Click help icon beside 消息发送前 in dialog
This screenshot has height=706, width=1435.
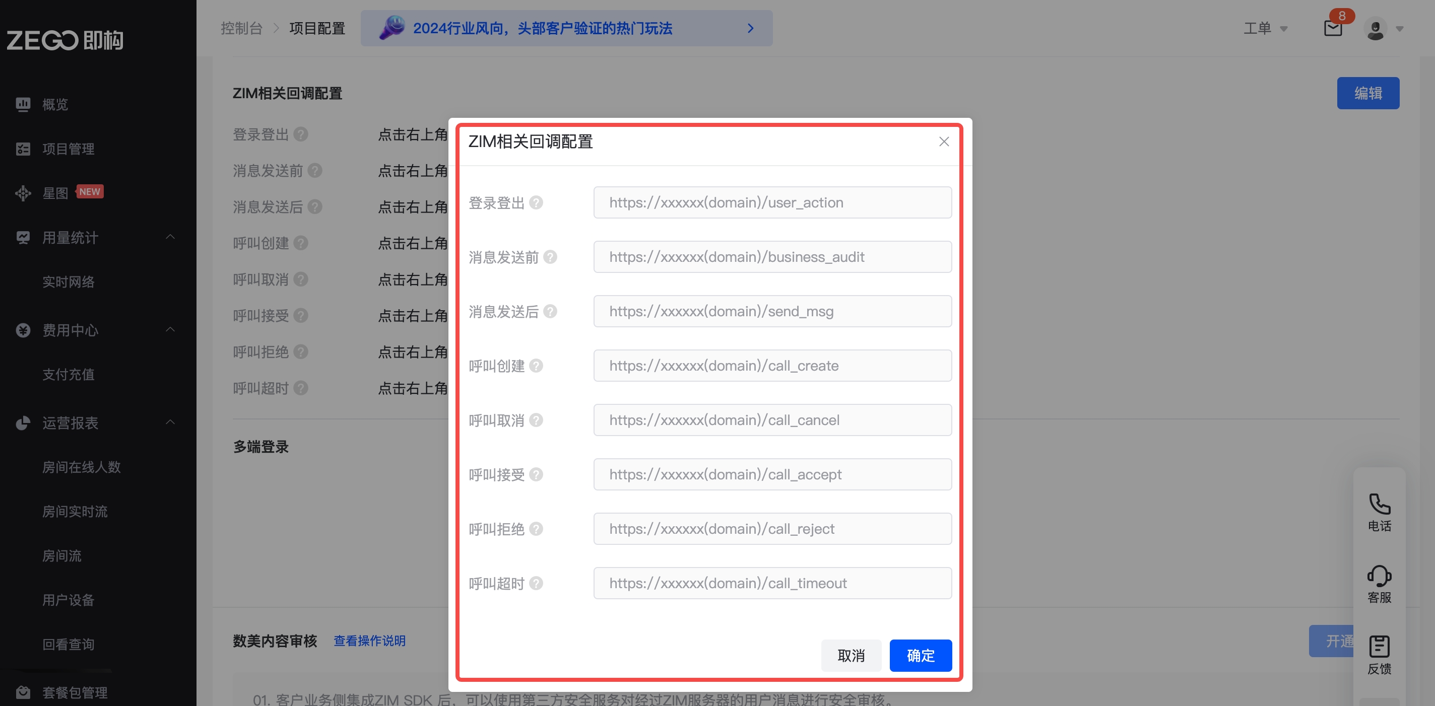[x=550, y=257]
